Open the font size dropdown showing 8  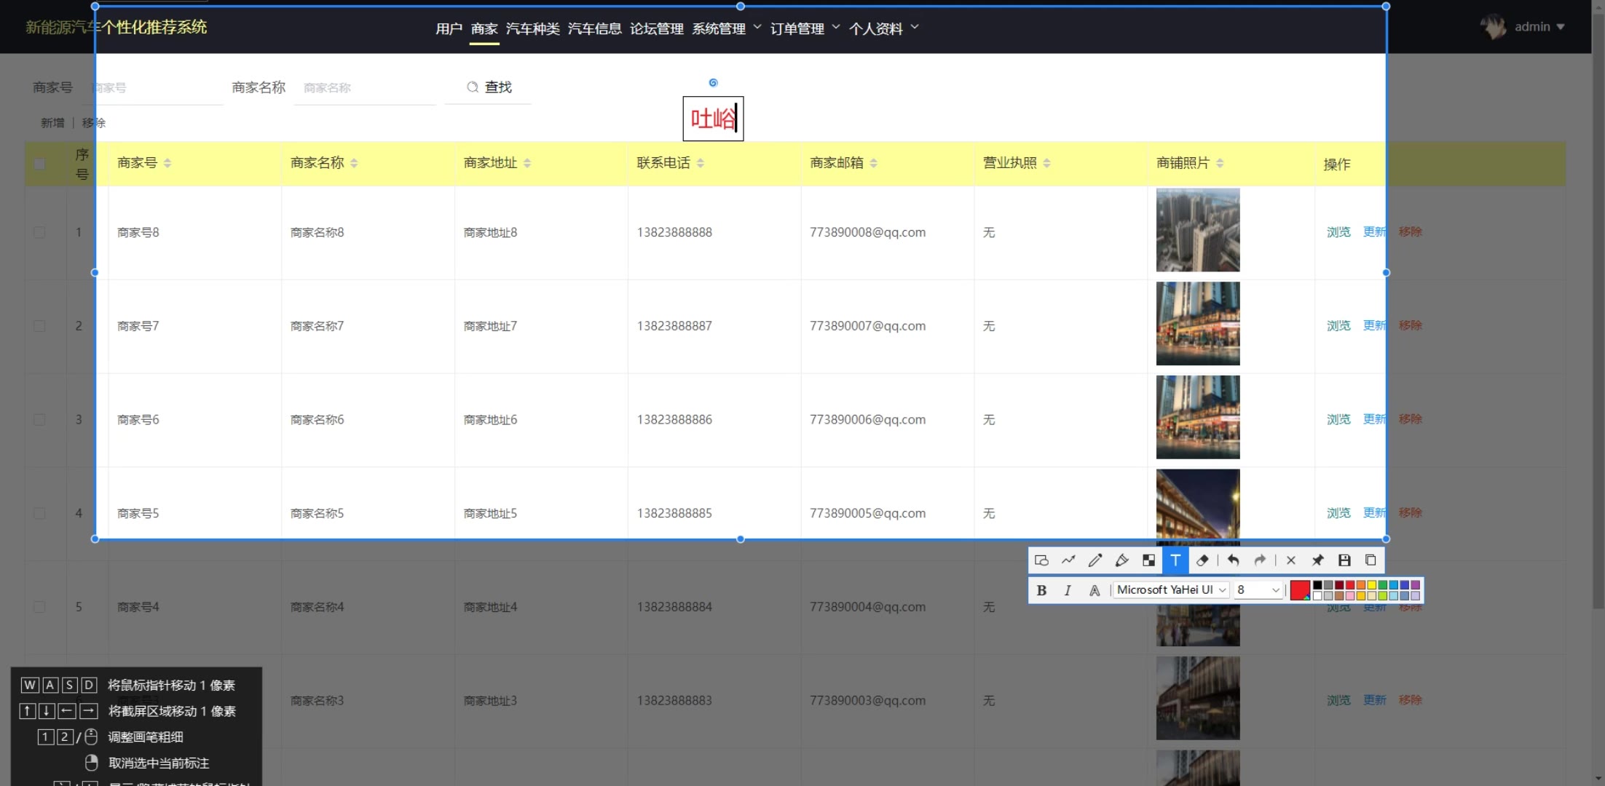(1258, 590)
